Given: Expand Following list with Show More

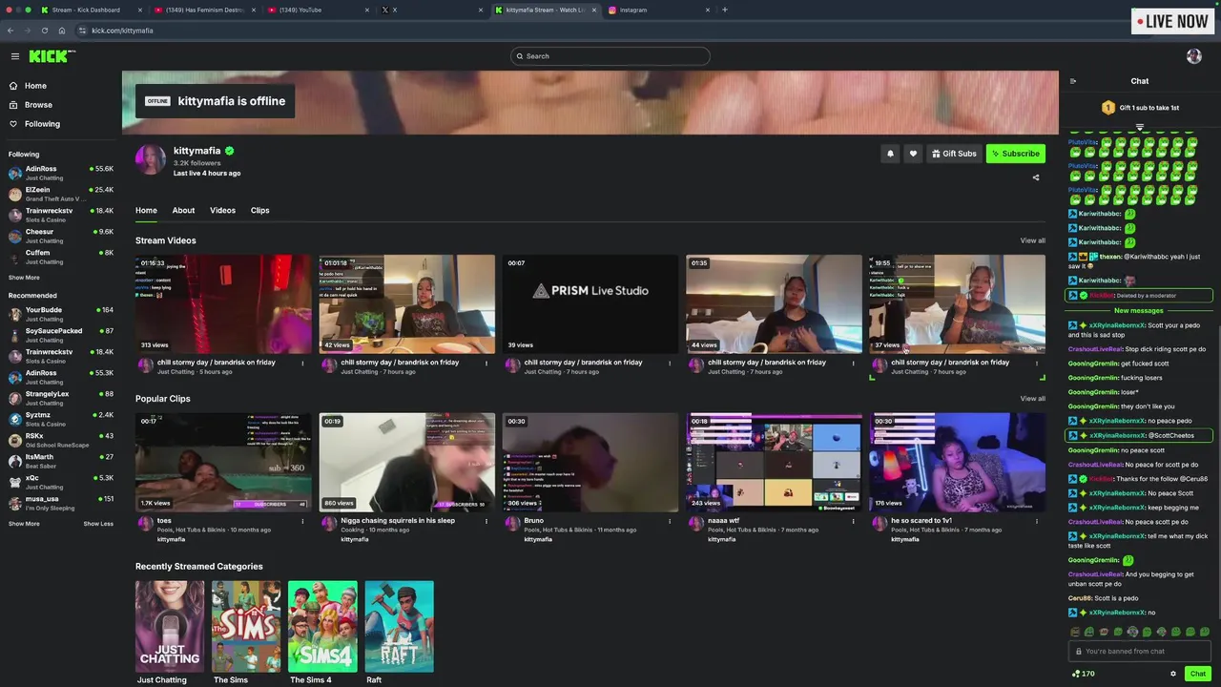Looking at the screenshot, I should coord(24,278).
